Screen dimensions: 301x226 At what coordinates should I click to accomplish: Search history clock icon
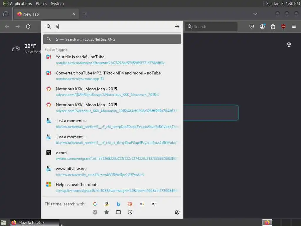pos(130,212)
